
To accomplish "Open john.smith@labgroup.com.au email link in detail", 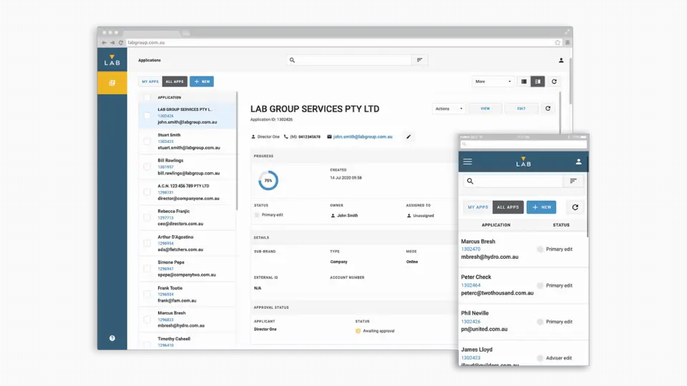I will tap(363, 137).
